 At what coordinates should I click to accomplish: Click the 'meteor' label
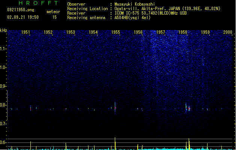point(53,12)
